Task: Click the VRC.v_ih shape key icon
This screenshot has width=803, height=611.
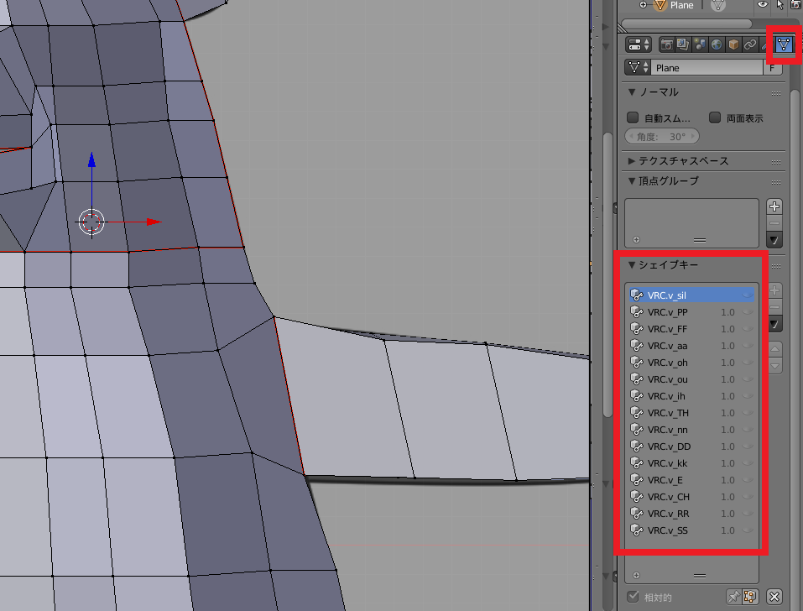Action: click(x=637, y=396)
